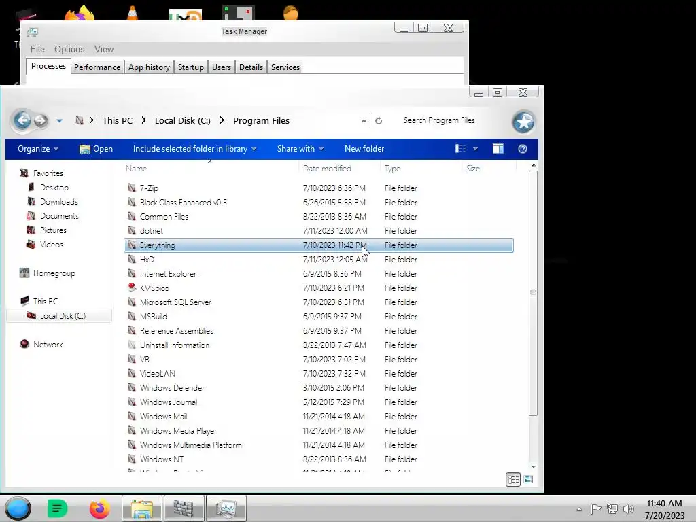
Task: Select Local Disk (C:) in navigation pane
Action: pyautogui.click(x=63, y=315)
